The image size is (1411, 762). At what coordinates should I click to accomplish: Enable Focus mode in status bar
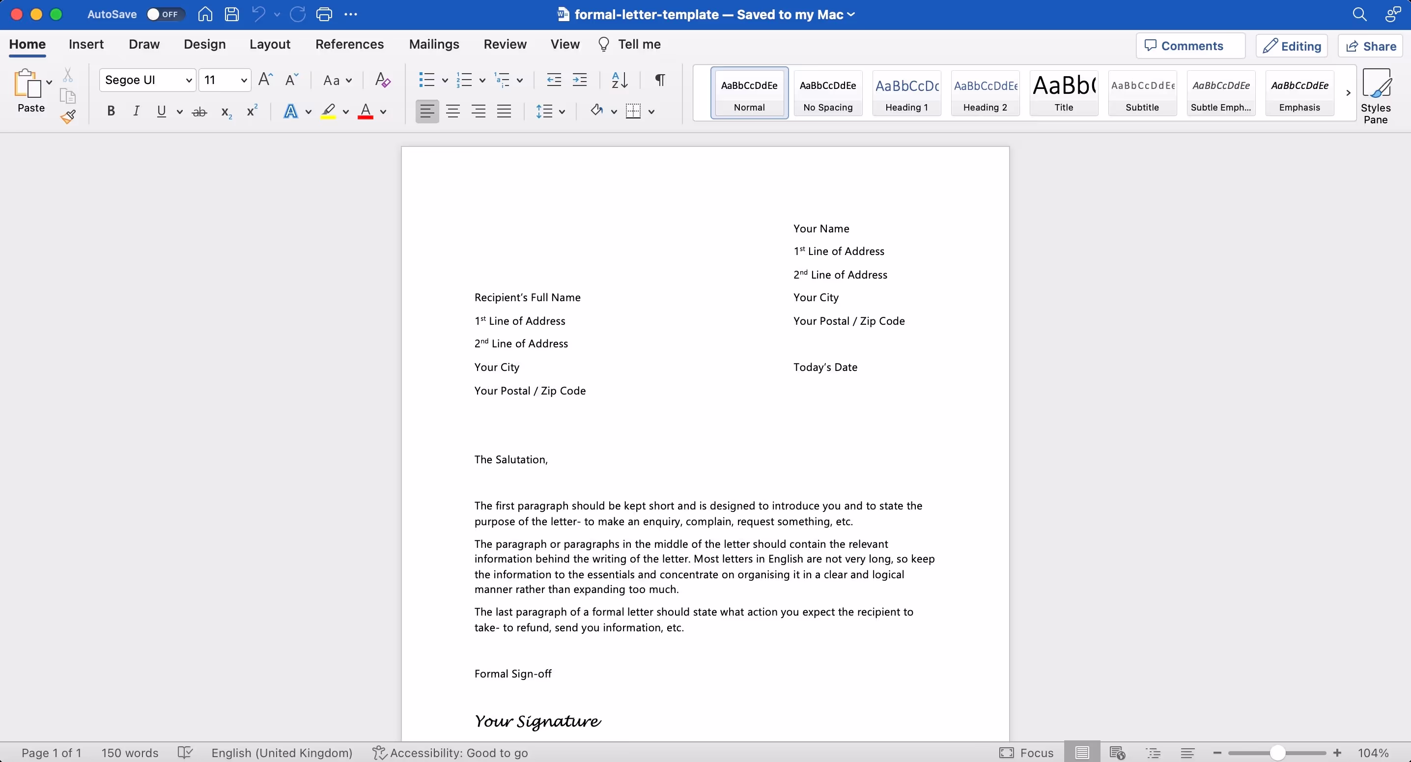click(x=1026, y=753)
